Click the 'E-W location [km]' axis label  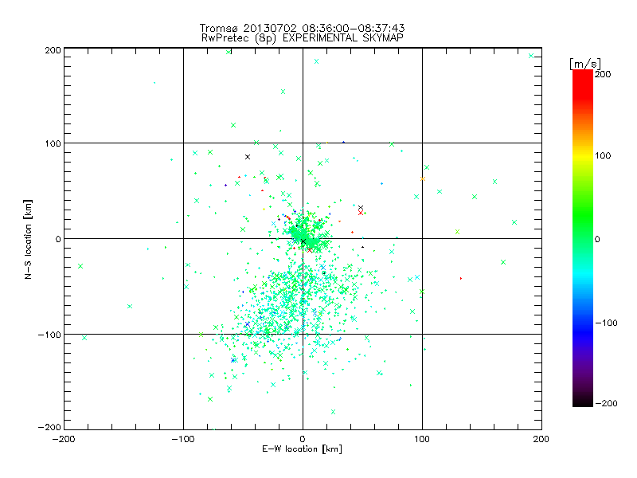[x=302, y=449]
